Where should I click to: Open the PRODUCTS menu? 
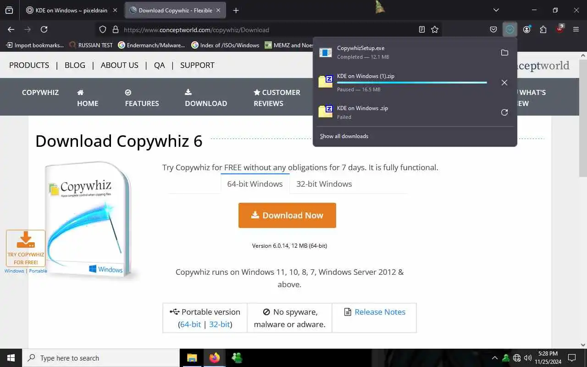(x=29, y=65)
